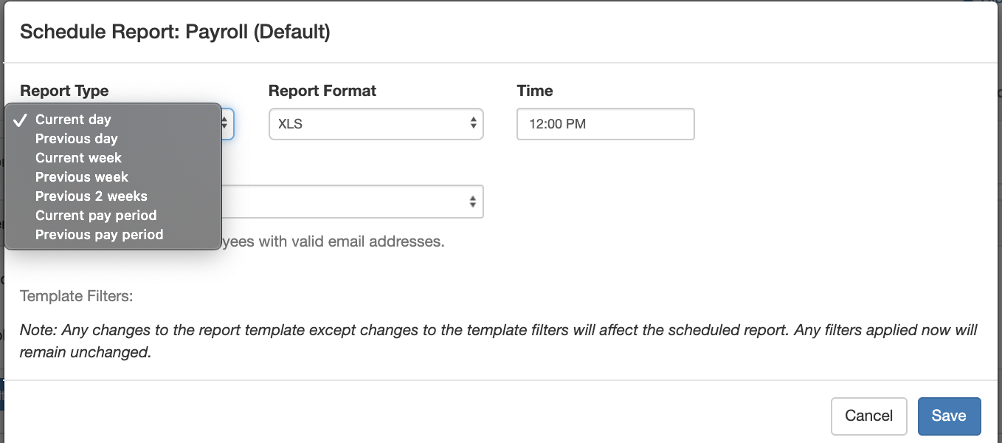Image resolution: width=1002 pixels, height=443 pixels.
Task: Click the up-down arrows of the wide dropdown
Action: coord(473,202)
